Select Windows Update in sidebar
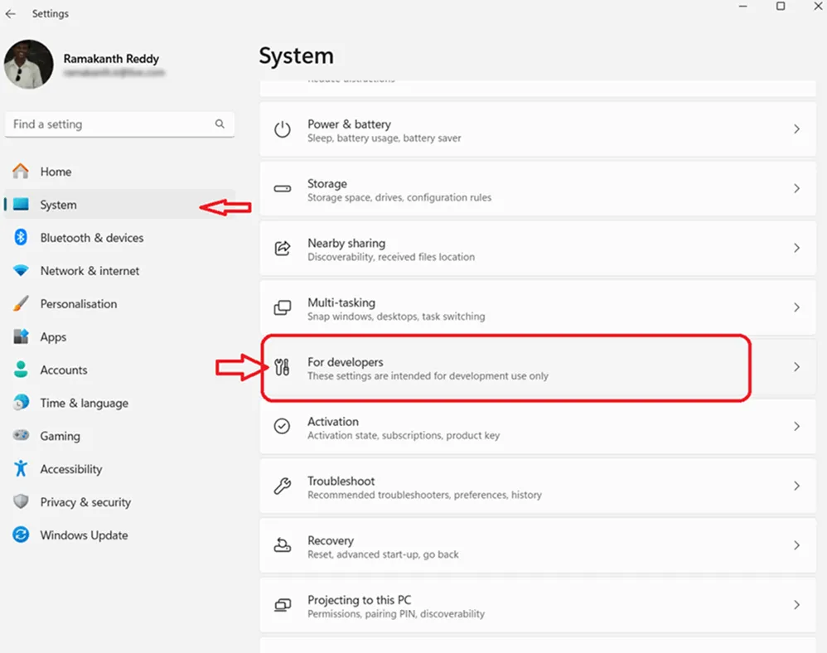 click(84, 535)
